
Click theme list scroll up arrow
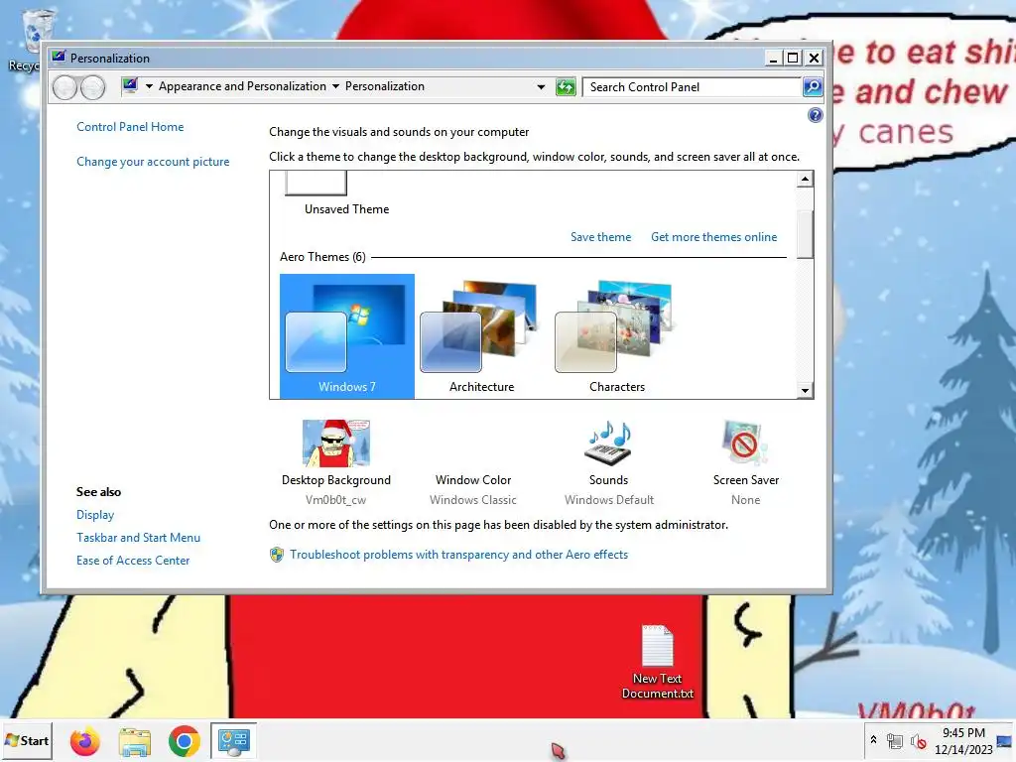[x=805, y=180]
